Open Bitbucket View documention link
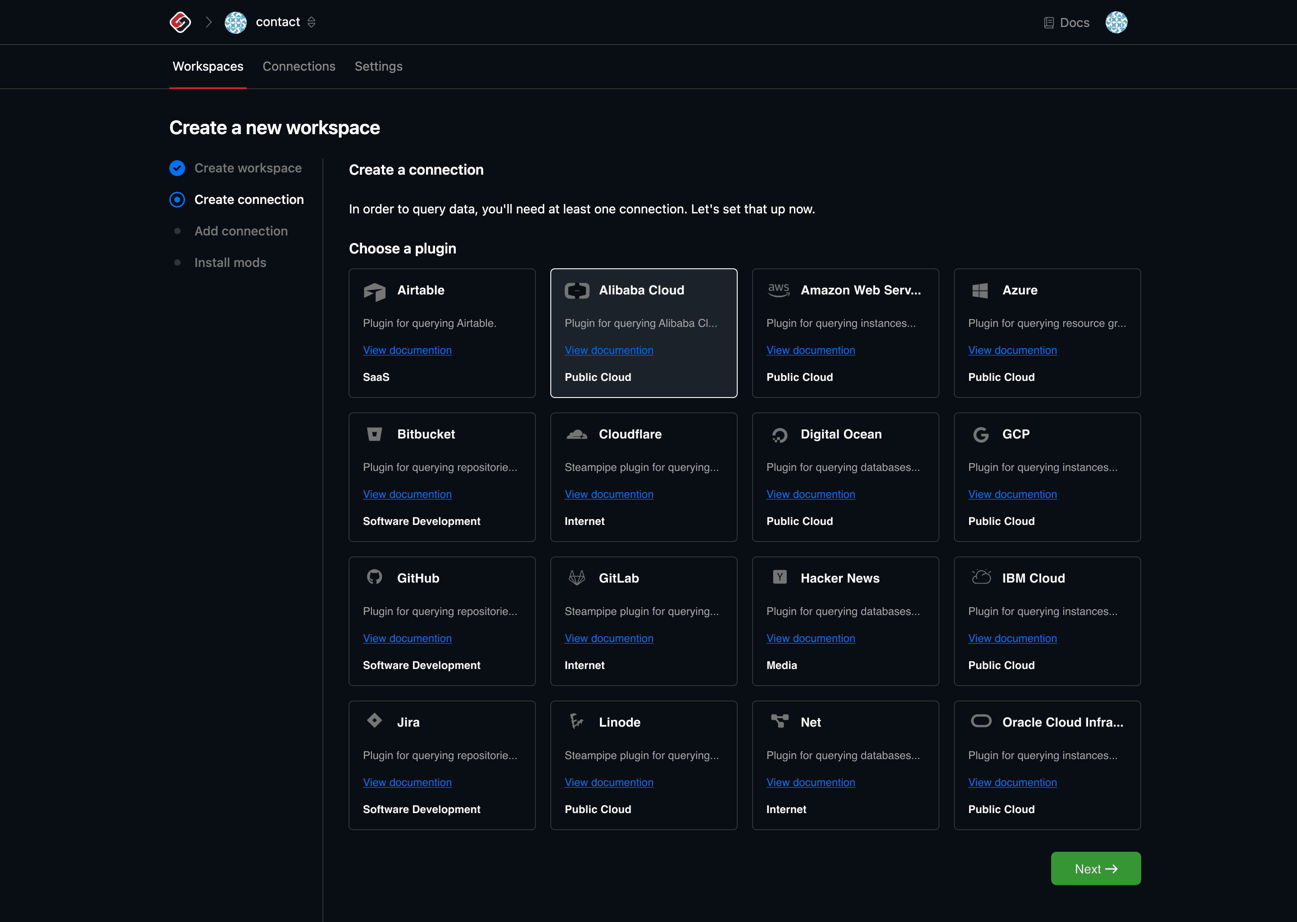 [407, 494]
